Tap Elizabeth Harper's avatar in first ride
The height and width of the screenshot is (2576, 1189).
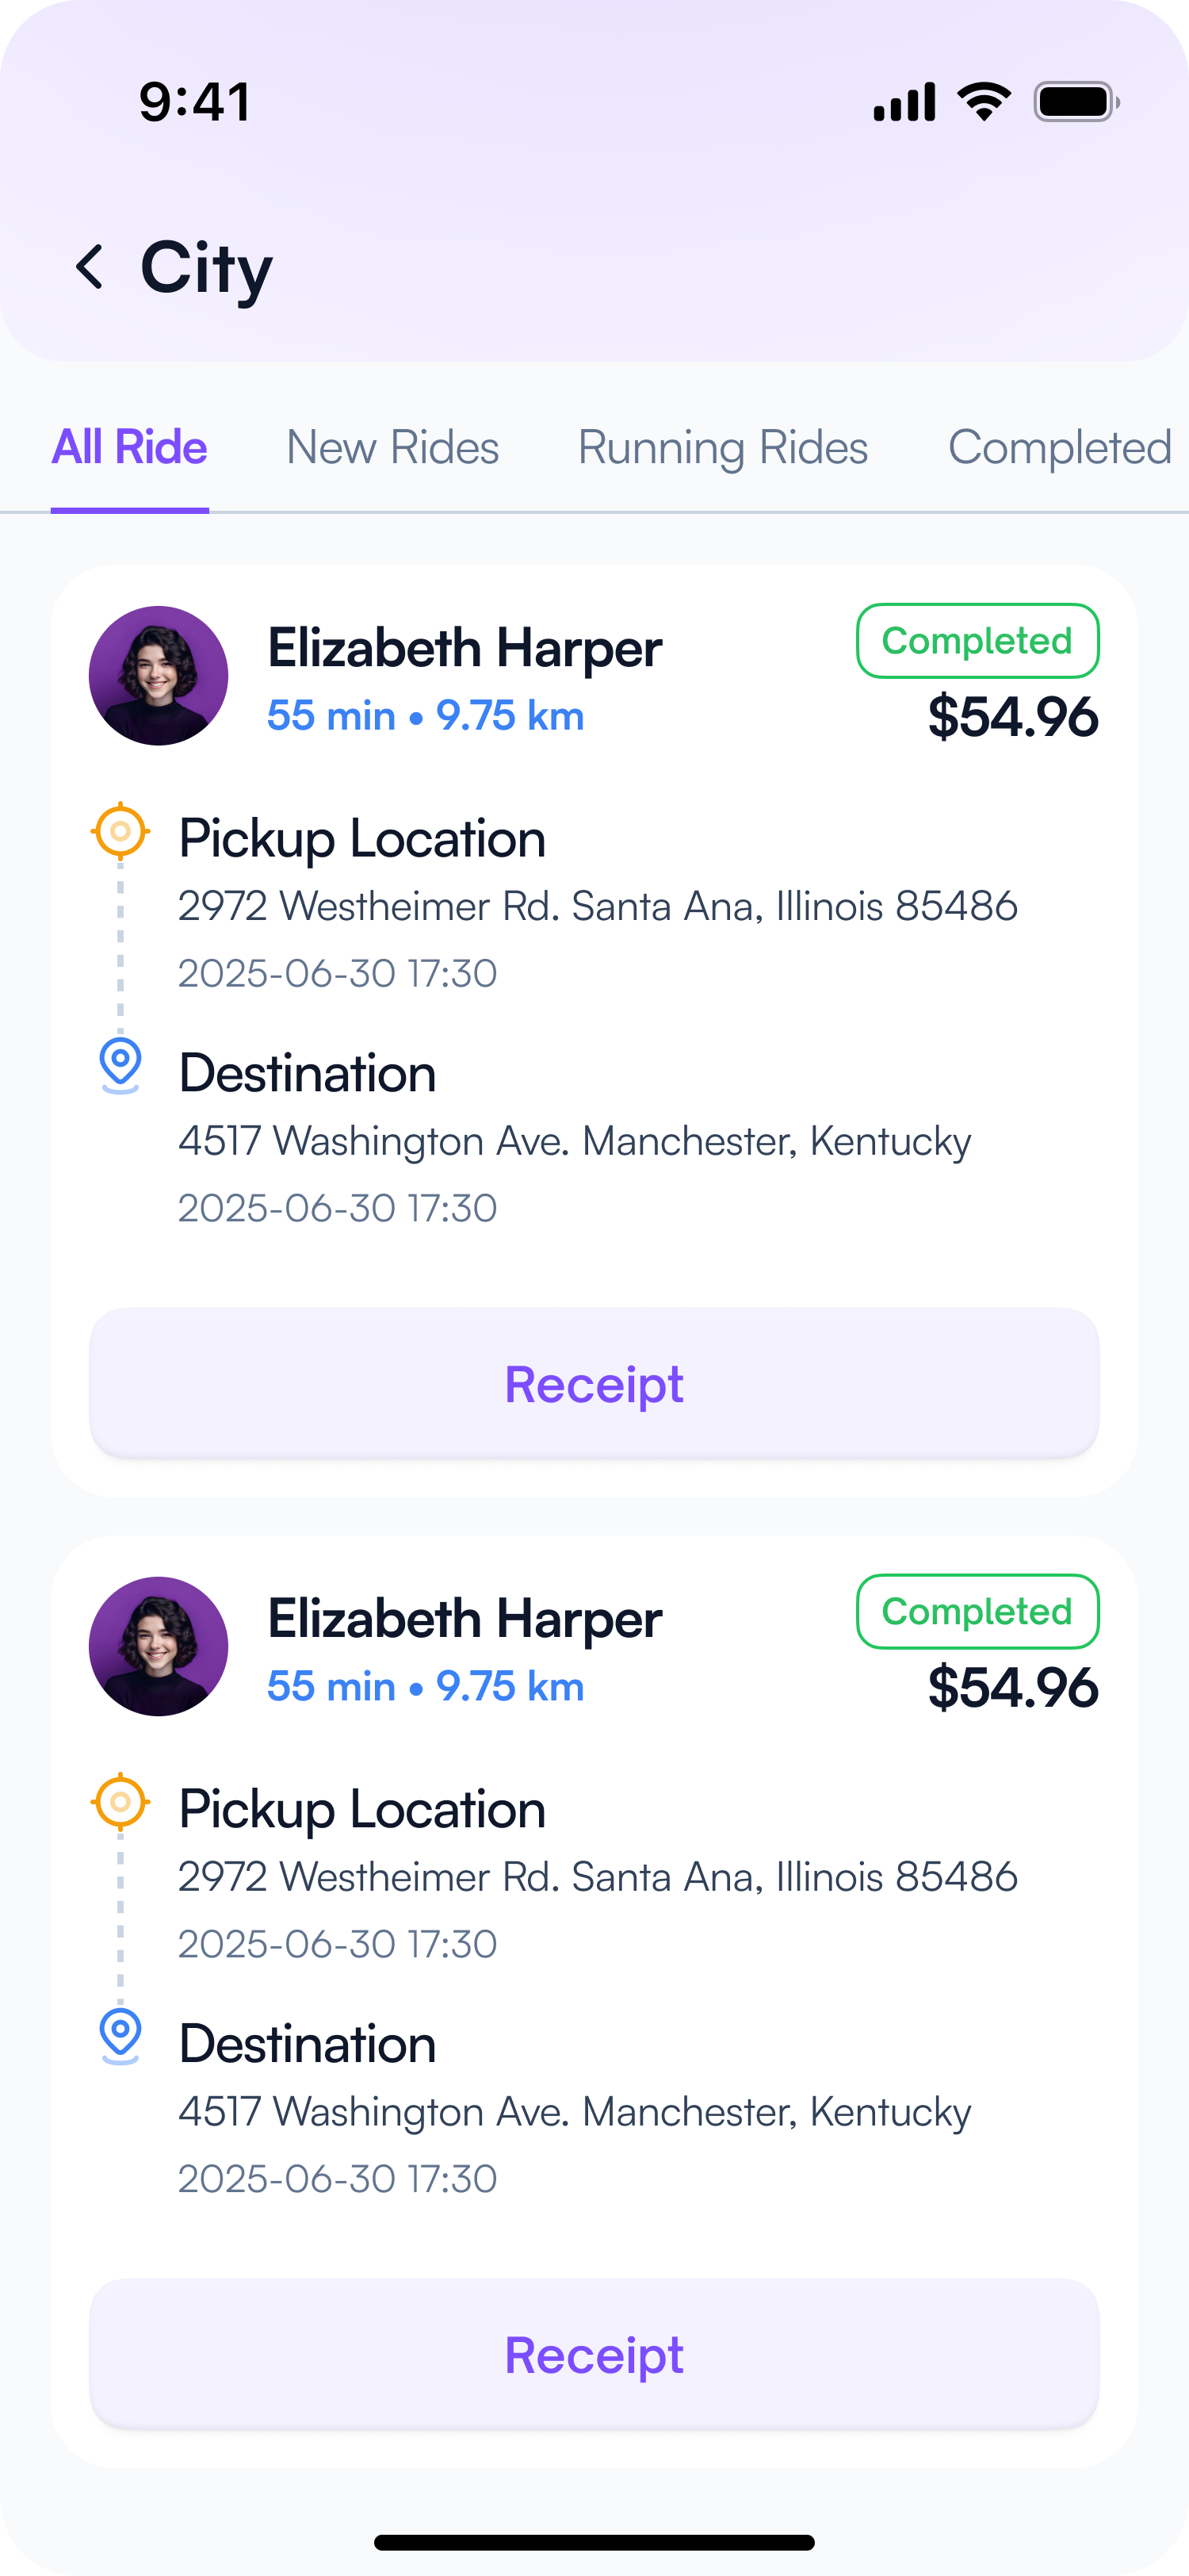click(x=159, y=676)
